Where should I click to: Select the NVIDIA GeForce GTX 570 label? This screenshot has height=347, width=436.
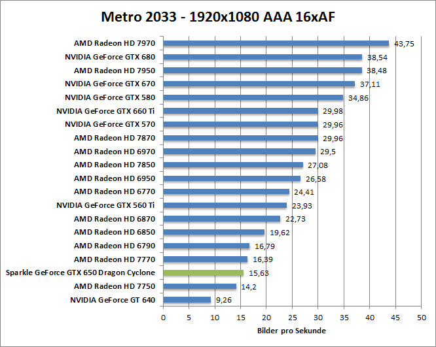point(110,124)
